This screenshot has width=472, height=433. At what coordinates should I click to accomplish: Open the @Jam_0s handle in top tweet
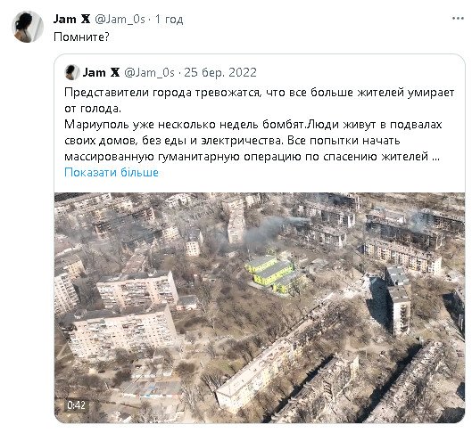tap(120, 20)
